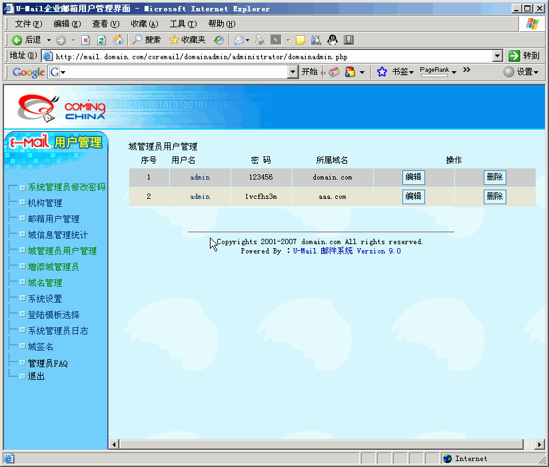Go to the Home page icon
This screenshot has height=467, width=549.
point(118,40)
